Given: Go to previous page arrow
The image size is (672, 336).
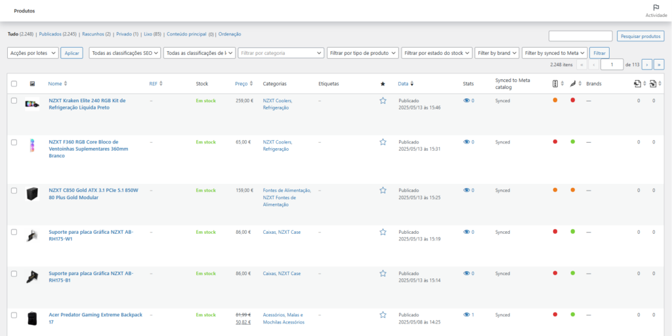Looking at the screenshot, I should (x=593, y=65).
